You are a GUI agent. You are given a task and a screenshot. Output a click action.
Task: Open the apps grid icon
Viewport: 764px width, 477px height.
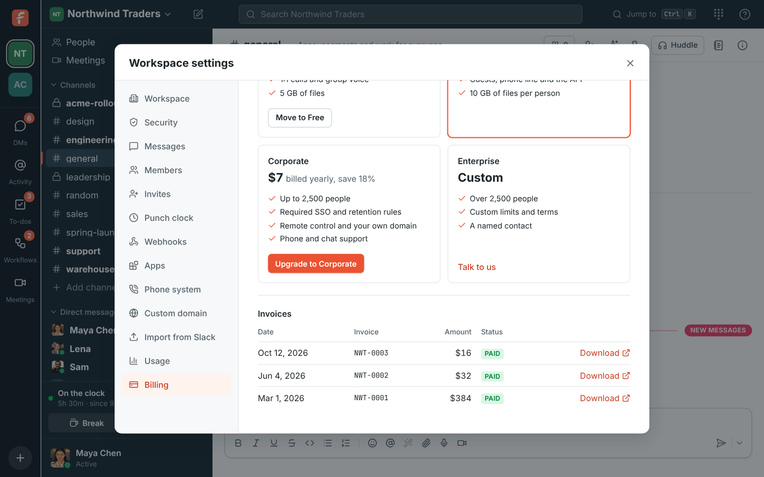718,14
